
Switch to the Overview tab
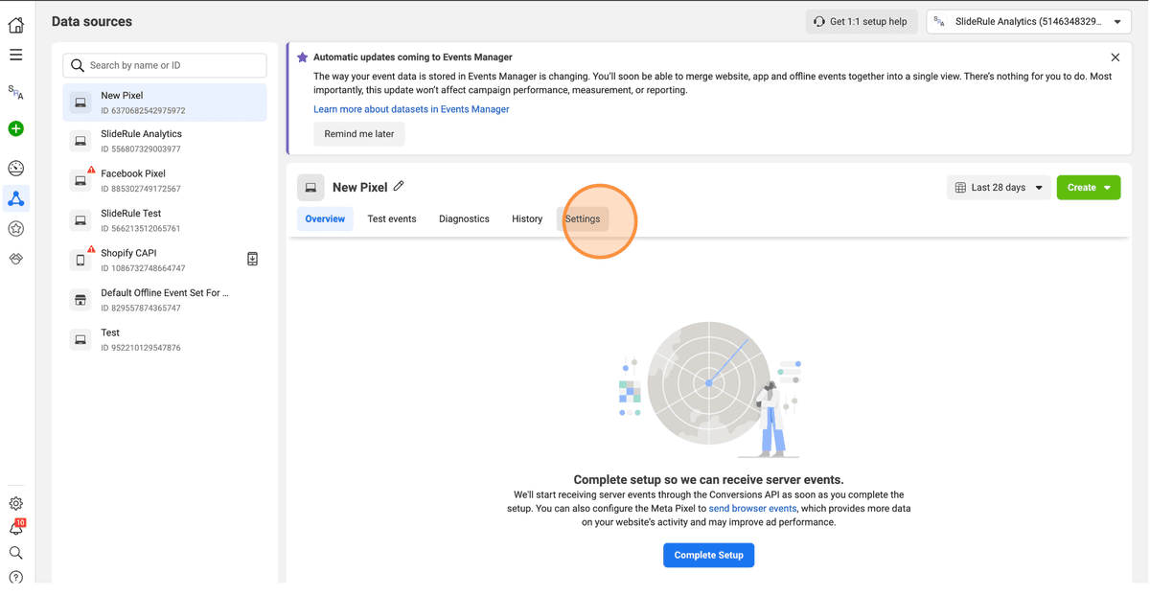click(325, 219)
